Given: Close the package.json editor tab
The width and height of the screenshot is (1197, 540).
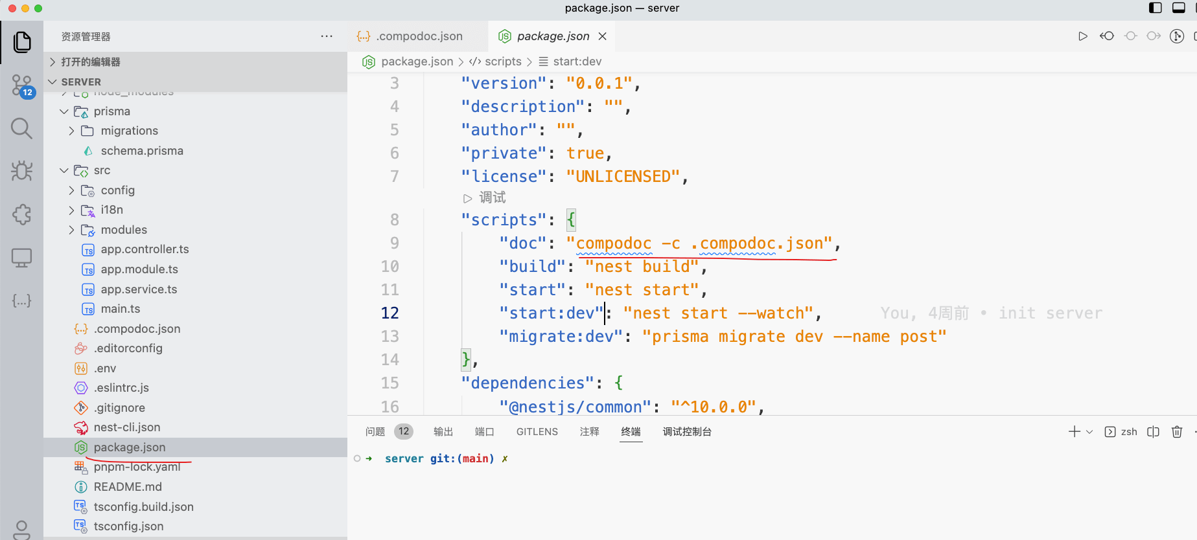Looking at the screenshot, I should point(603,36).
